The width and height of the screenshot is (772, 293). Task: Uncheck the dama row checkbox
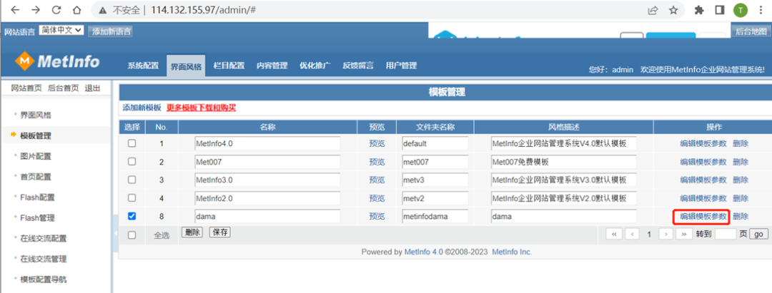click(x=132, y=216)
